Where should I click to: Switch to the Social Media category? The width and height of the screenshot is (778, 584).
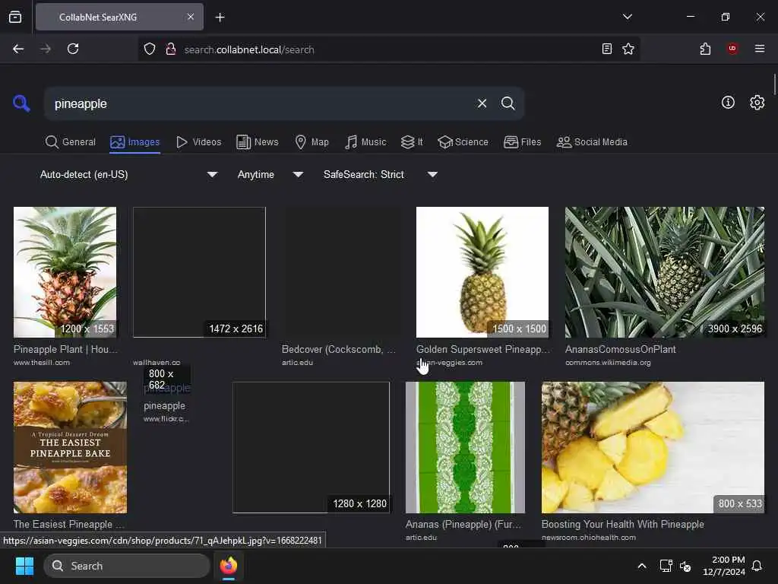(592, 142)
